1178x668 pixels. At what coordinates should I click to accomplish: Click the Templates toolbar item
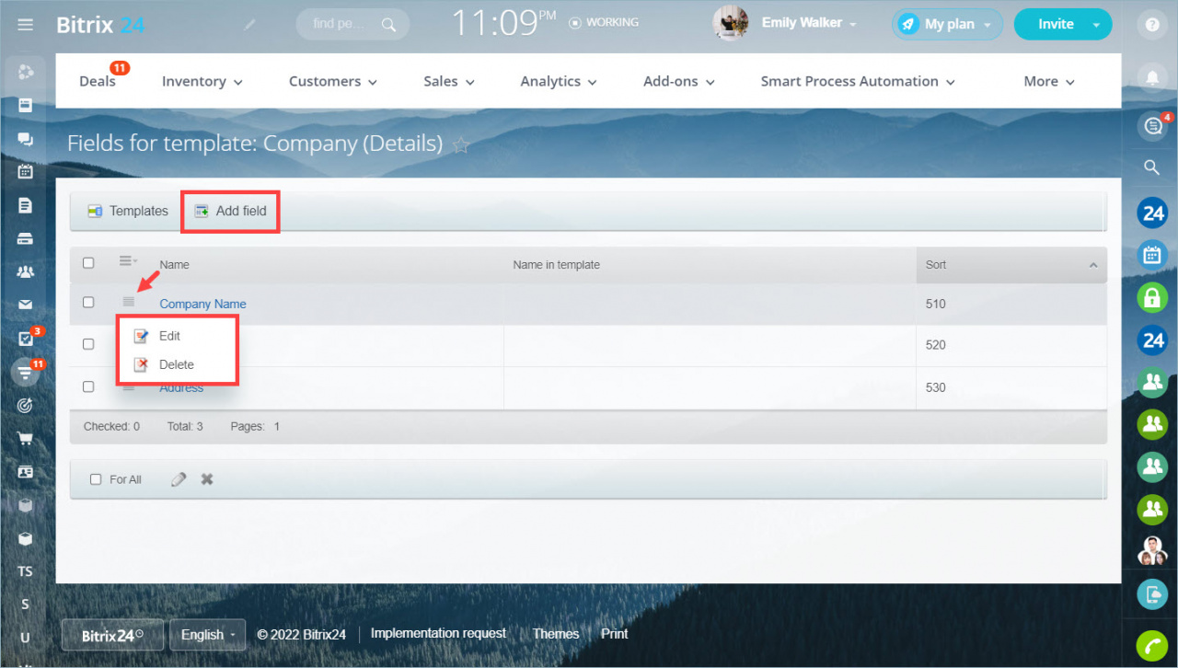click(128, 211)
